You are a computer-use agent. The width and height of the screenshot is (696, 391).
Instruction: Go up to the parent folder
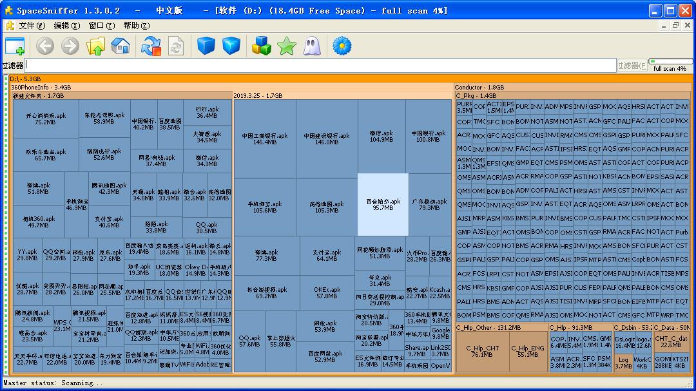(95, 46)
